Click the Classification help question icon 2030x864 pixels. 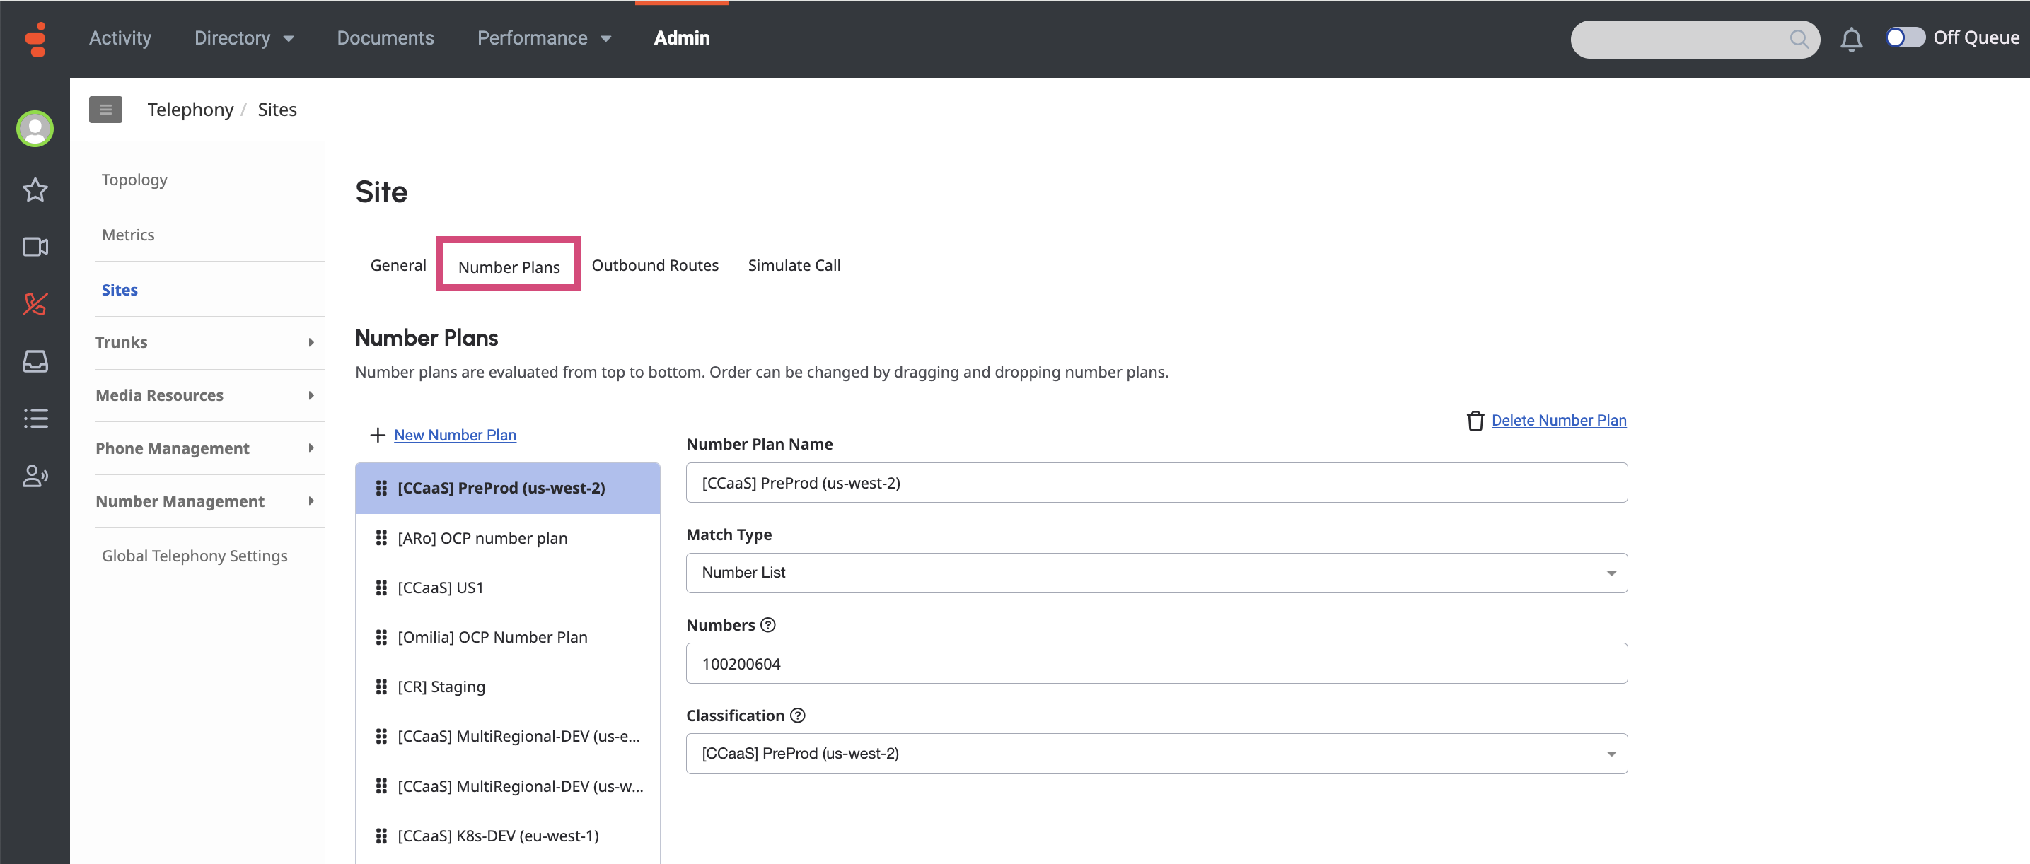[798, 715]
